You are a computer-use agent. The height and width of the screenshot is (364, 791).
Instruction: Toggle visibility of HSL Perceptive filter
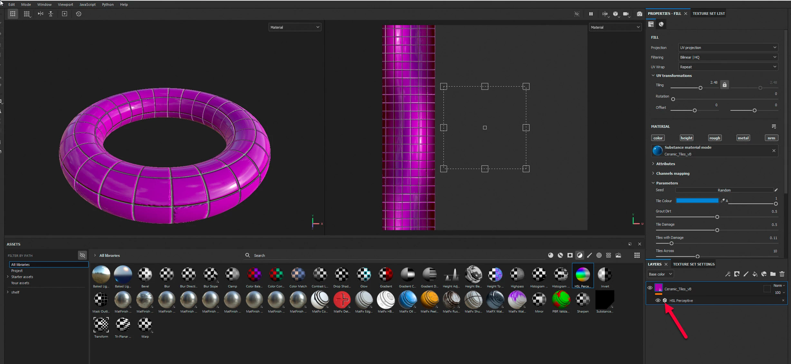[658, 300]
